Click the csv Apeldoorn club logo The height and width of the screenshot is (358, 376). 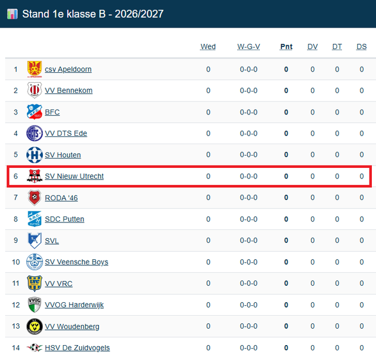tap(35, 69)
